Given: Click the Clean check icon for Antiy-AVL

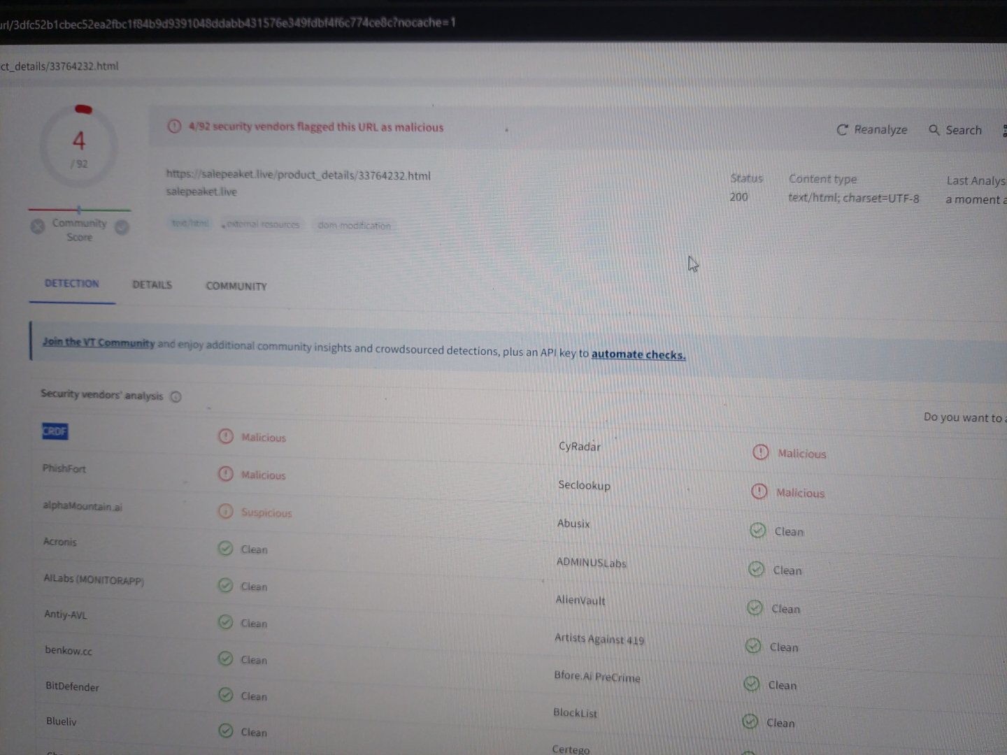Looking at the screenshot, I should tap(225, 621).
